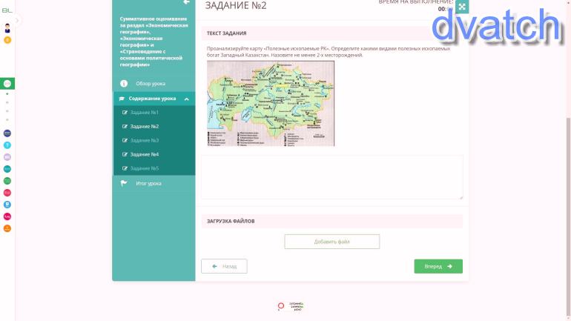Click the back arrow atop the teal lesson panel
The height and width of the screenshot is (321, 571).
click(186, 2)
